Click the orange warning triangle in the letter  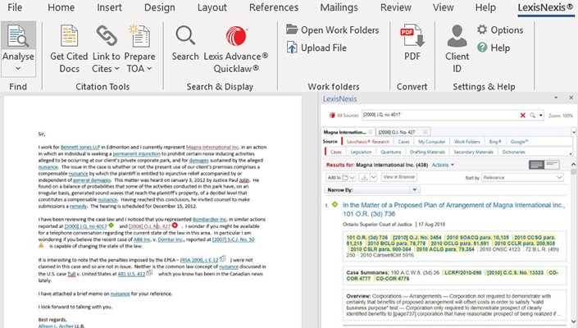tap(41, 245)
